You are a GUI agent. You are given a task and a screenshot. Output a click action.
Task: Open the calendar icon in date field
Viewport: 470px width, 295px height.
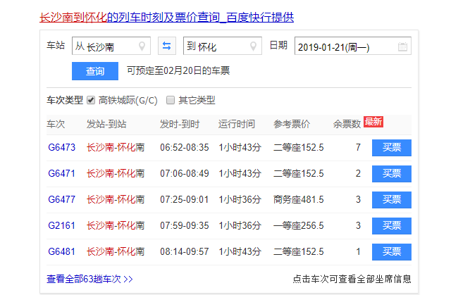pyautogui.click(x=402, y=47)
